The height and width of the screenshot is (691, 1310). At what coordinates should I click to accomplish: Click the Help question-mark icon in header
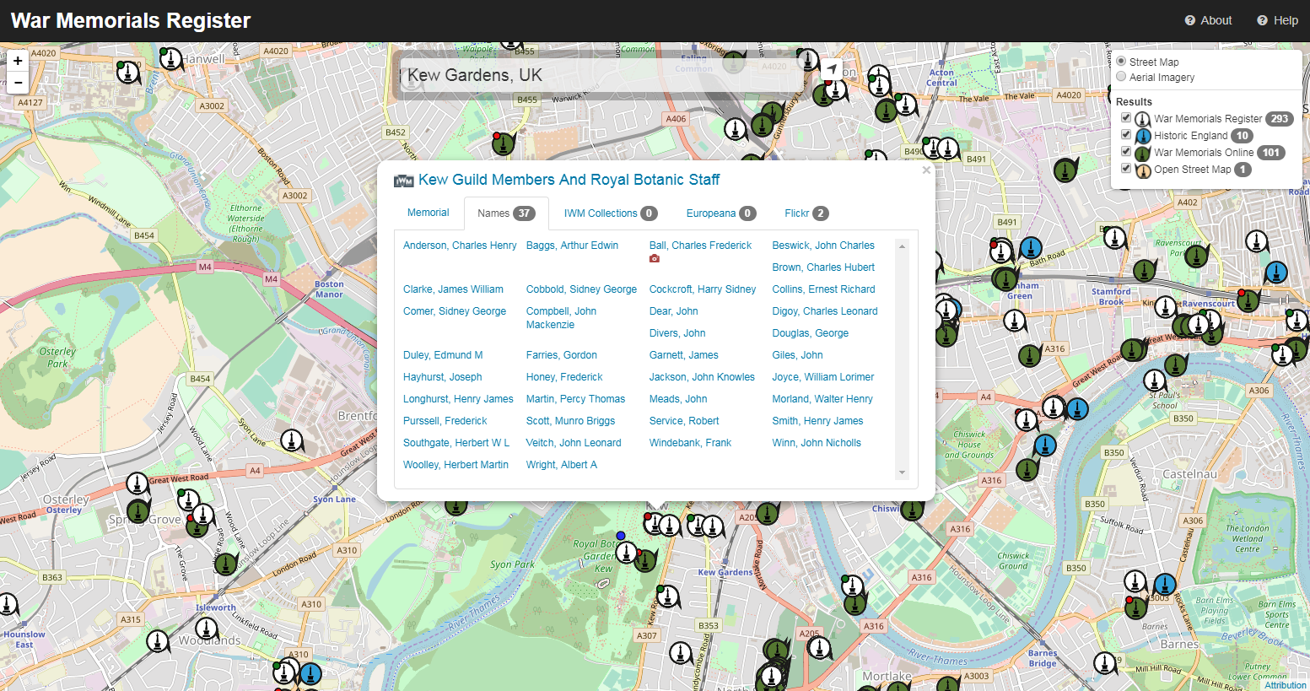1260,19
